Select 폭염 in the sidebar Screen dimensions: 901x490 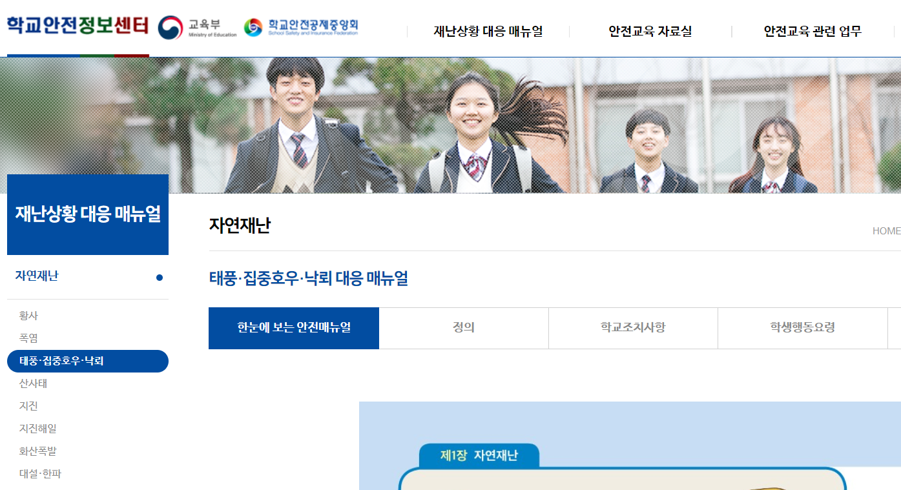click(x=28, y=338)
